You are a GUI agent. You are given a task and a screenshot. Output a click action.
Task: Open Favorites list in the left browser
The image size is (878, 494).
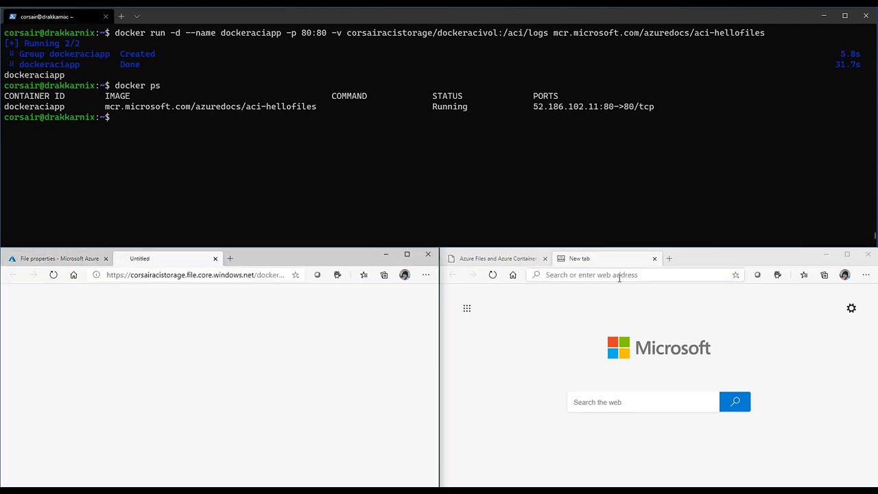point(364,275)
